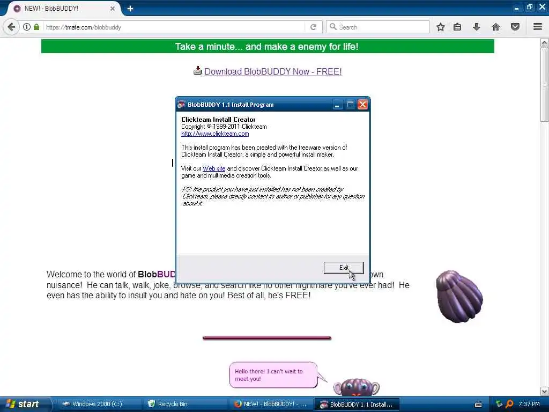Screen dimensions: 549x412
Task: Open the Firefox hamburger menu
Action: click(538, 27)
